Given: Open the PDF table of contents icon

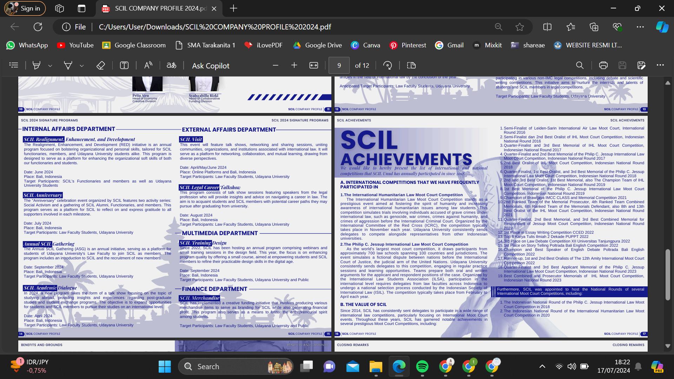Looking at the screenshot, I should pos(14,65).
